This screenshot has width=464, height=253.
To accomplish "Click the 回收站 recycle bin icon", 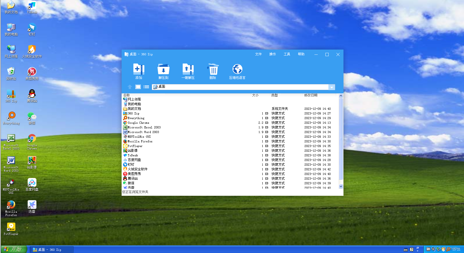I will pyautogui.click(x=11, y=74).
